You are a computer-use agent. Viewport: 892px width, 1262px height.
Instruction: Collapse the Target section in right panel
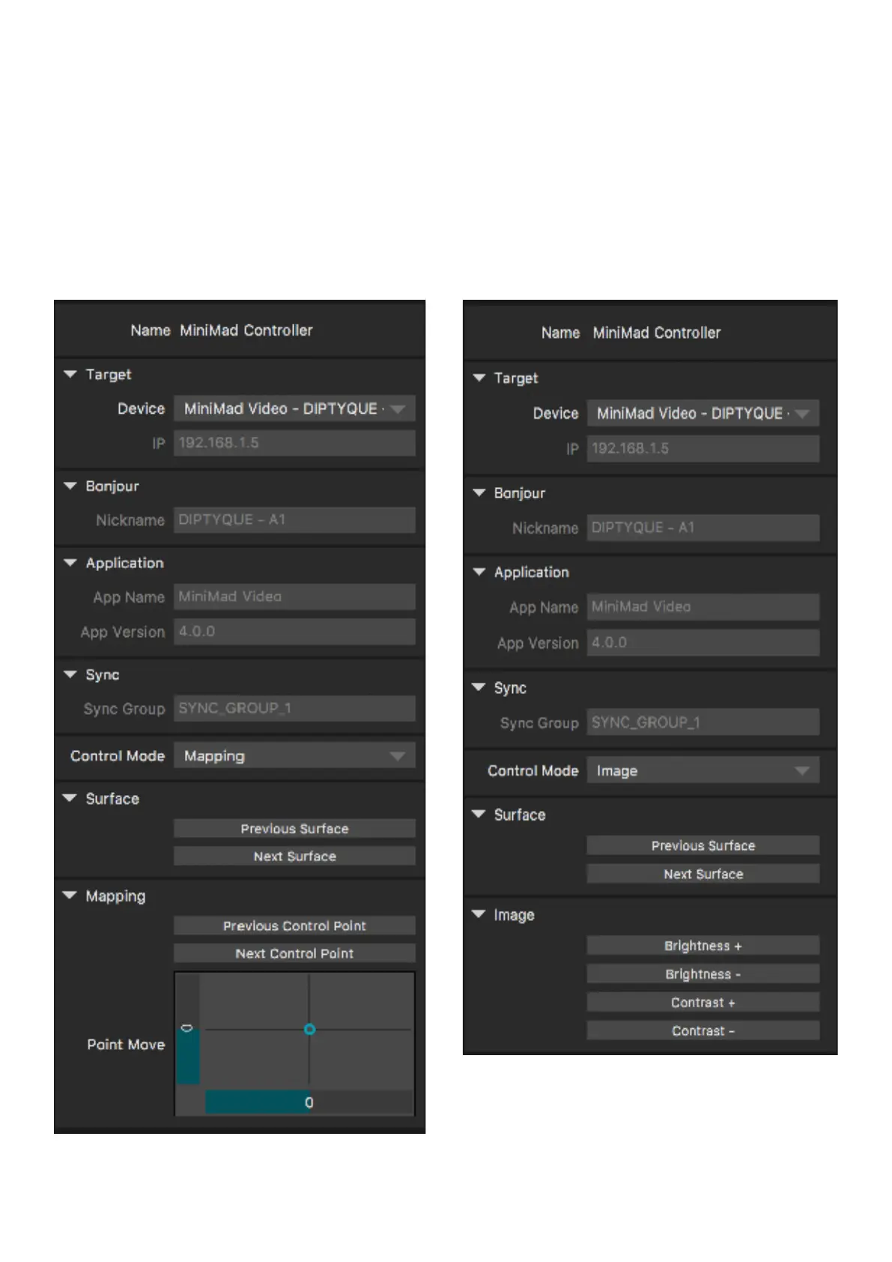pyautogui.click(x=479, y=378)
